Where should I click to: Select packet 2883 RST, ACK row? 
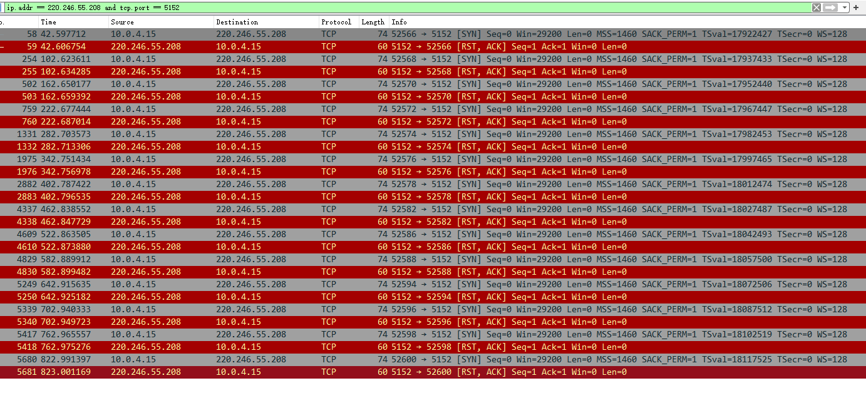click(433, 196)
